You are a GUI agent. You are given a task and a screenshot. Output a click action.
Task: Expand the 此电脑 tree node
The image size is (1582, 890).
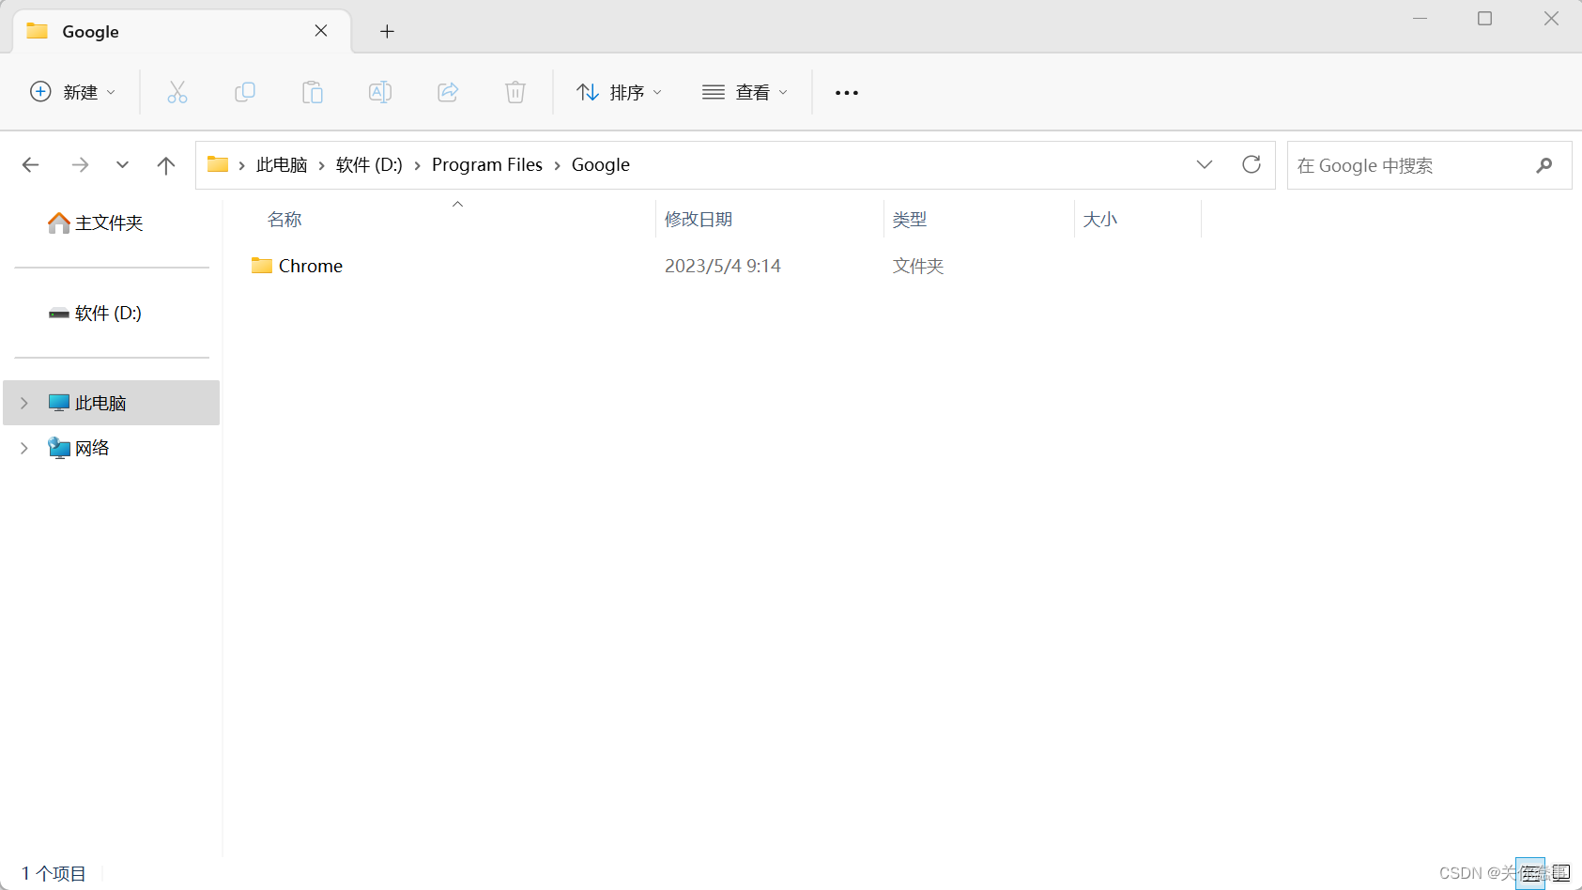click(x=24, y=403)
